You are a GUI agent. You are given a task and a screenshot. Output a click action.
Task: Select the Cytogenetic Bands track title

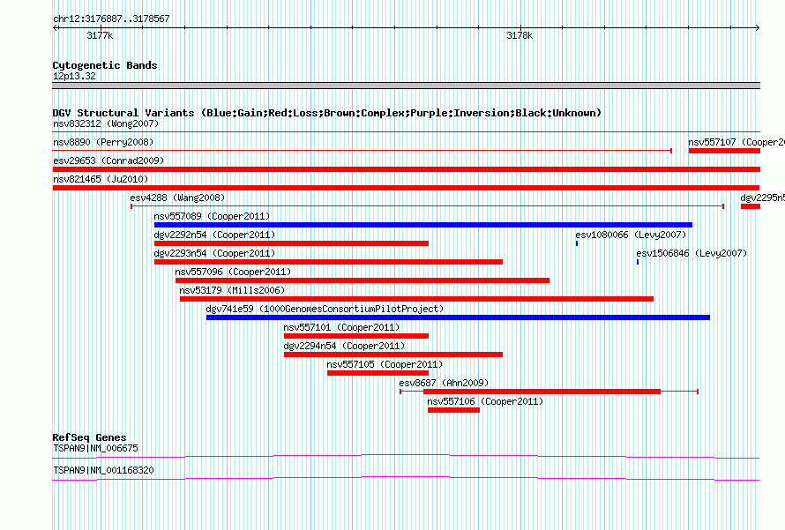105,65
